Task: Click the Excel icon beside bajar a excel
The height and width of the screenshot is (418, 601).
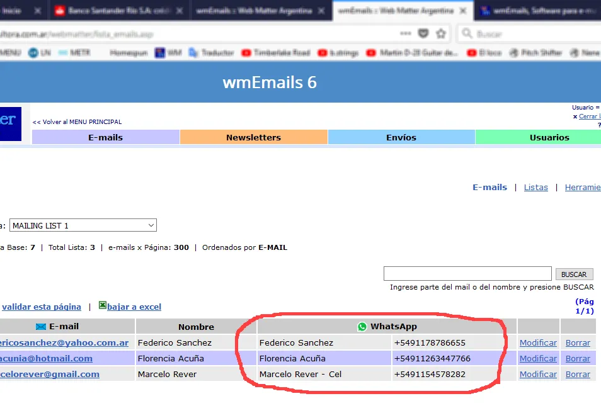Action: pyautogui.click(x=103, y=306)
